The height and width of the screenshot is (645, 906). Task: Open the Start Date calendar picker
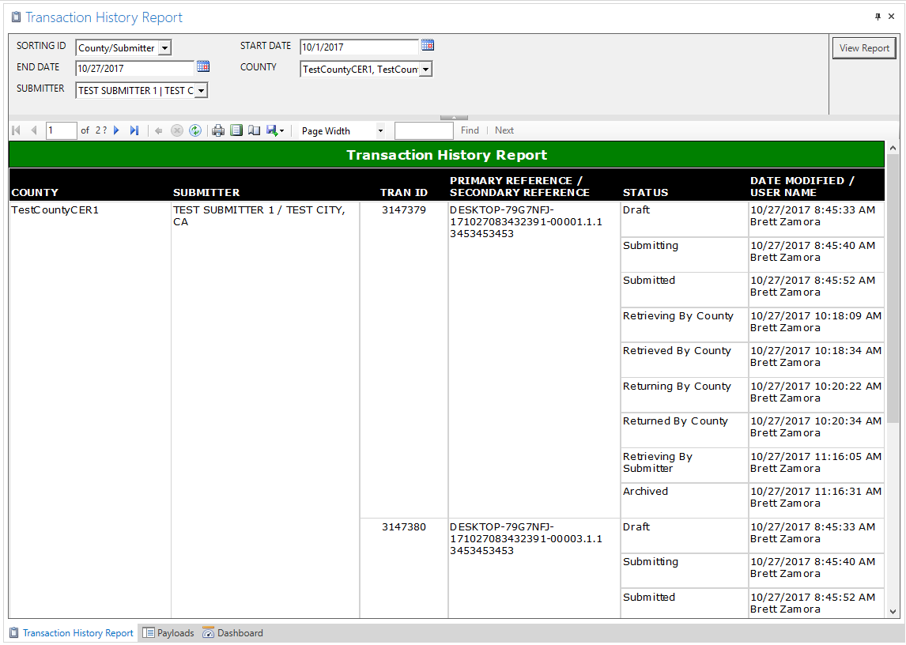[428, 46]
